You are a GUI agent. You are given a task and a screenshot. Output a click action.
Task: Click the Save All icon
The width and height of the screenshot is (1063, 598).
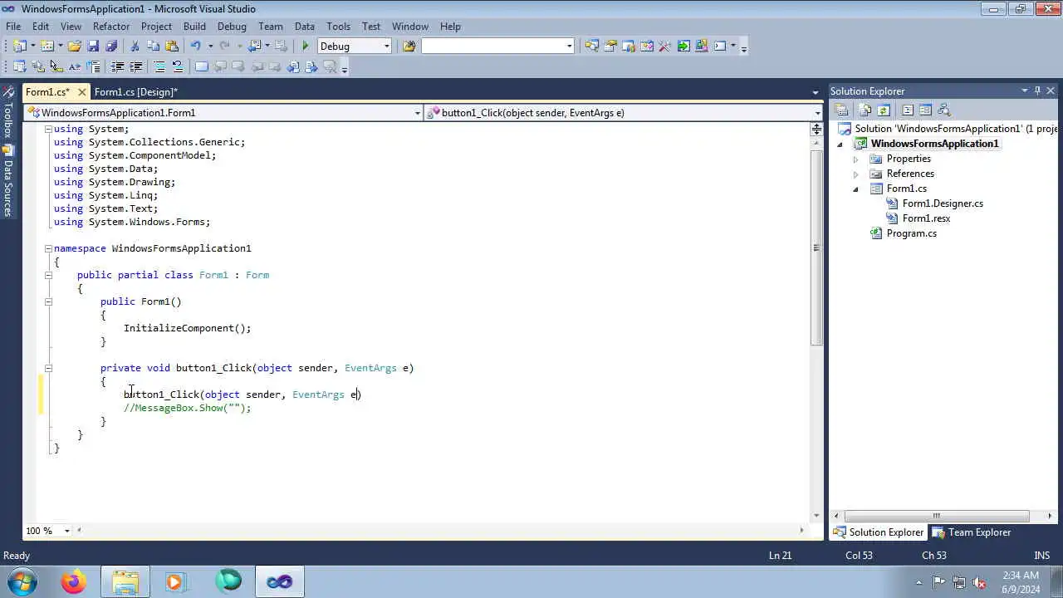[x=111, y=47]
